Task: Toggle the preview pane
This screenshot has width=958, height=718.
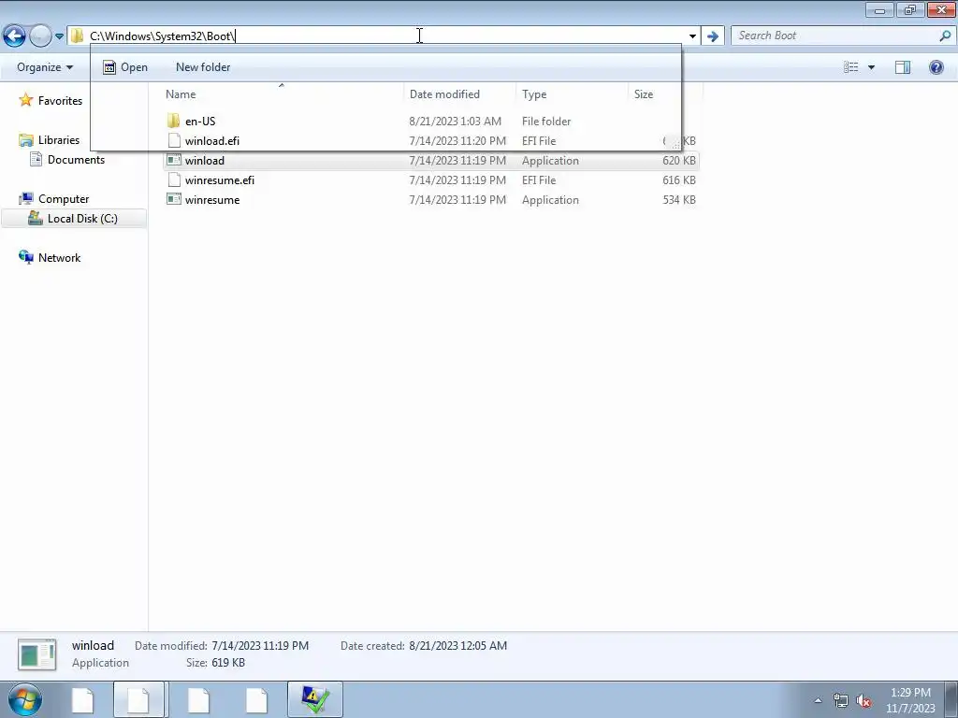Action: pyautogui.click(x=903, y=67)
